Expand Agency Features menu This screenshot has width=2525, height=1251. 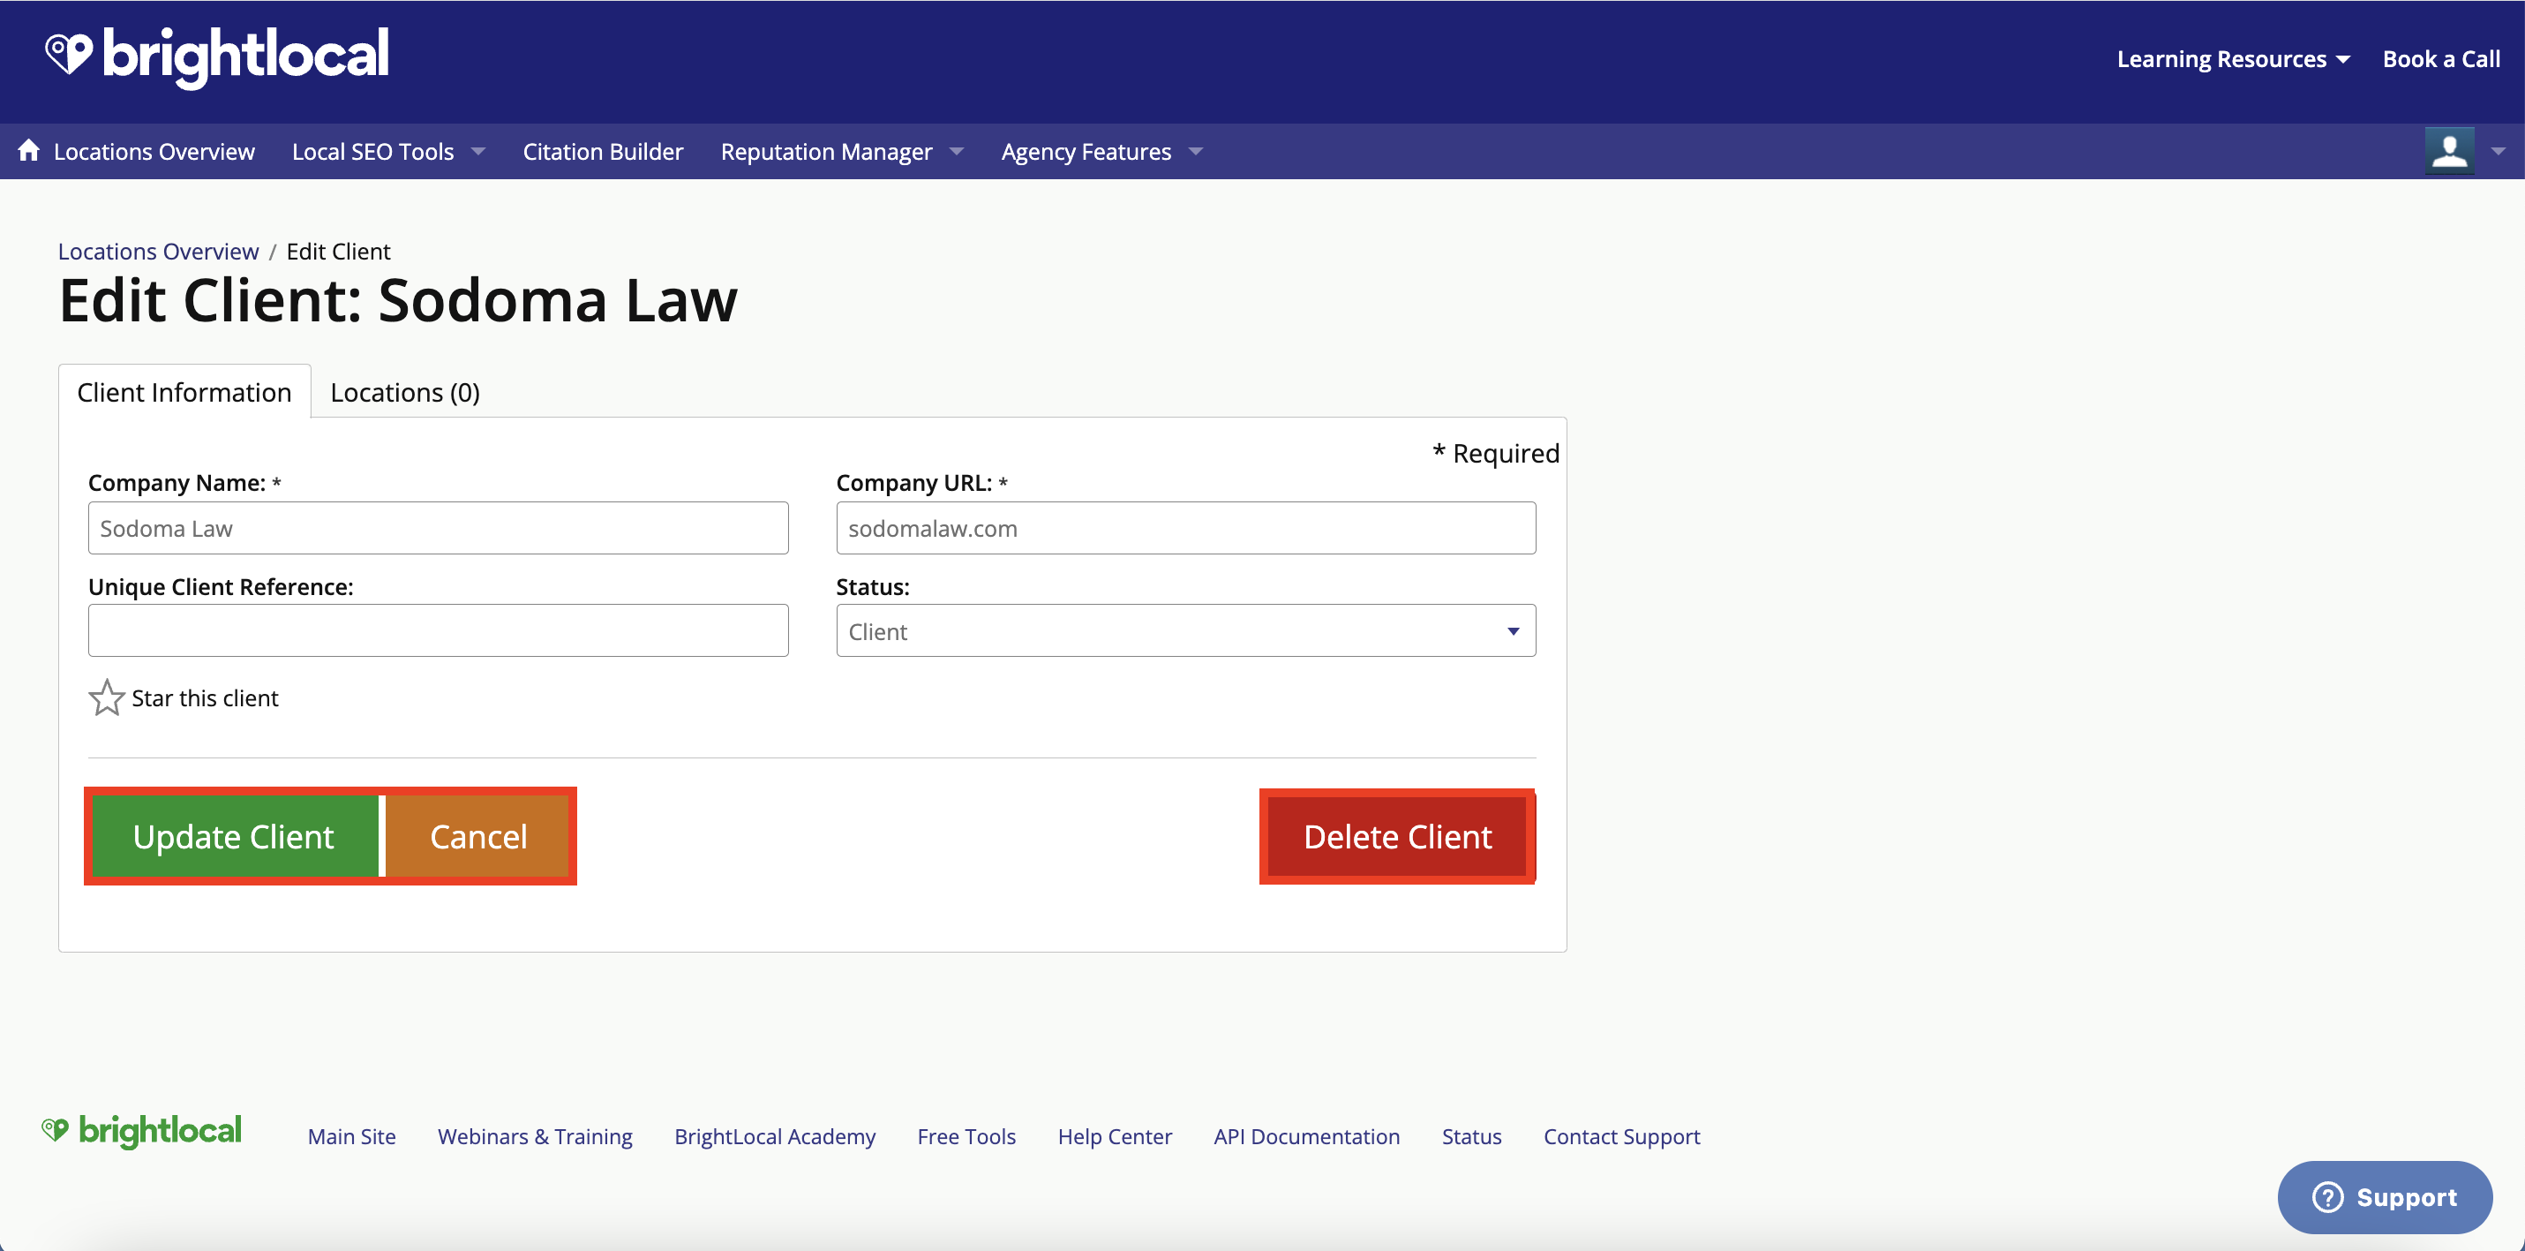click(1101, 151)
